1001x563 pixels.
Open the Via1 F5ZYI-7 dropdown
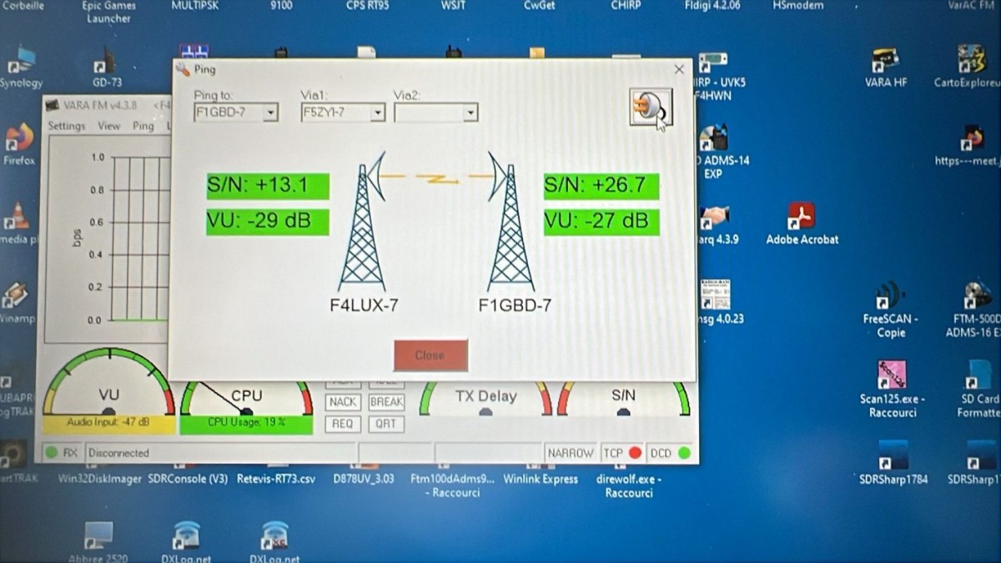click(x=343, y=113)
